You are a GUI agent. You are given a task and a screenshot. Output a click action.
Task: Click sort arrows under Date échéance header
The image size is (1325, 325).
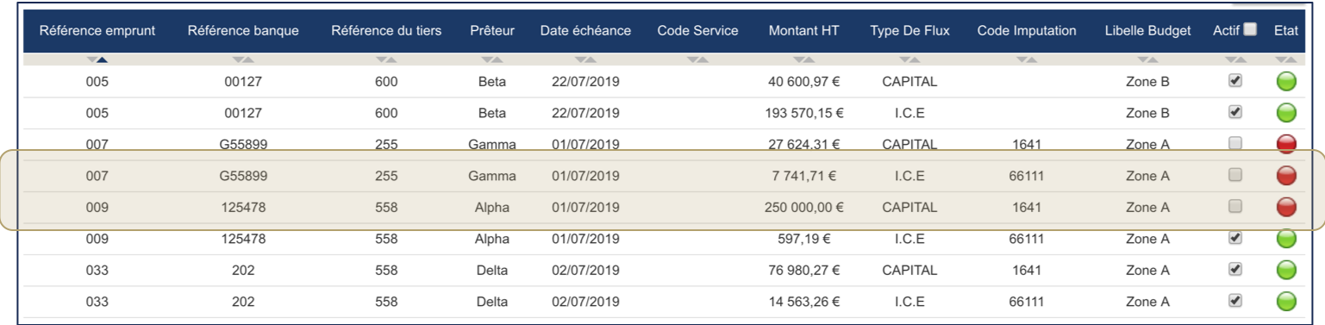click(585, 59)
